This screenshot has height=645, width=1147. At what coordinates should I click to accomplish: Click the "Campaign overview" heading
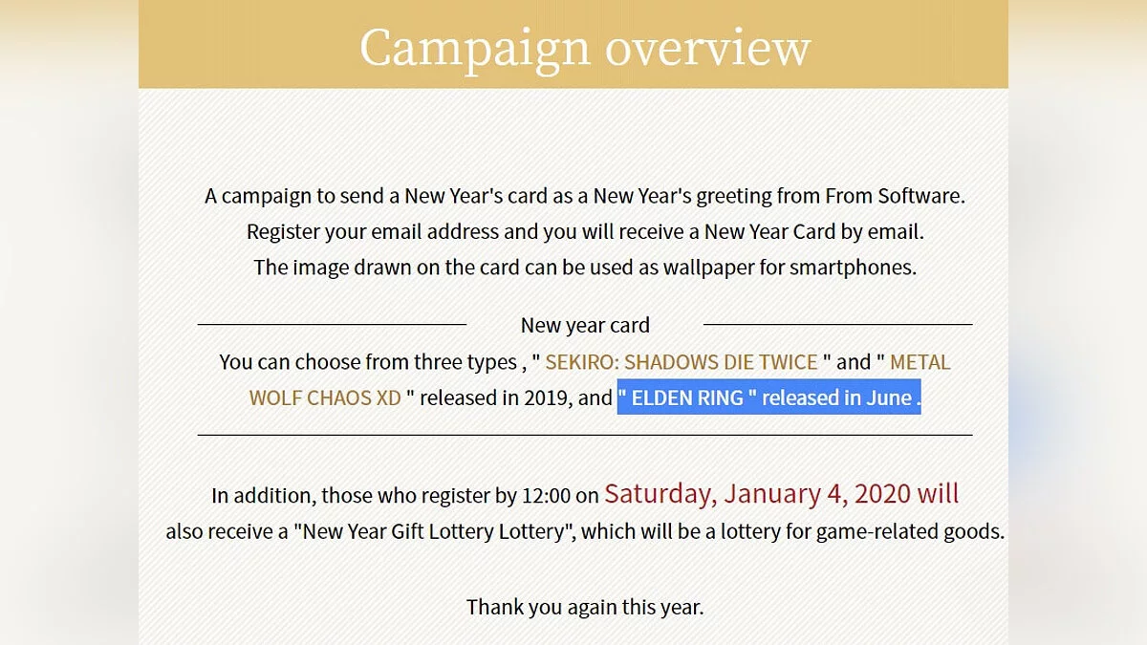tap(584, 47)
